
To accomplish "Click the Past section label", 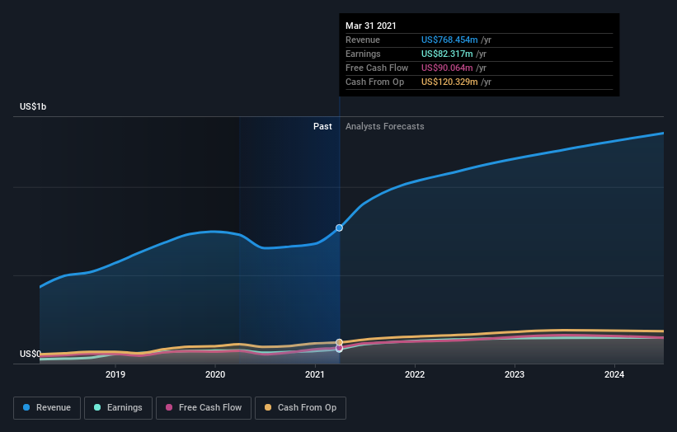I will 322,126.
